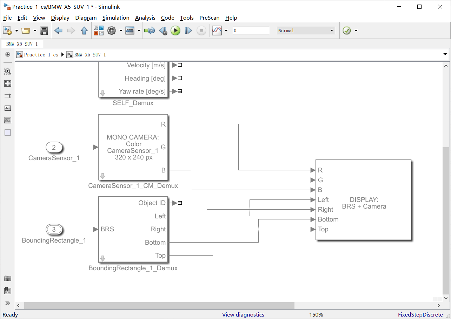The height and width of the screenshot is (319, 451).
Task: Open the Simulation menu
Action: tap(116, 18)
